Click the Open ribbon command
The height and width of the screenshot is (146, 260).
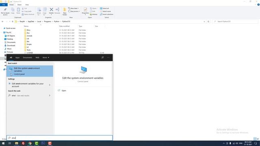pos(93,8)
